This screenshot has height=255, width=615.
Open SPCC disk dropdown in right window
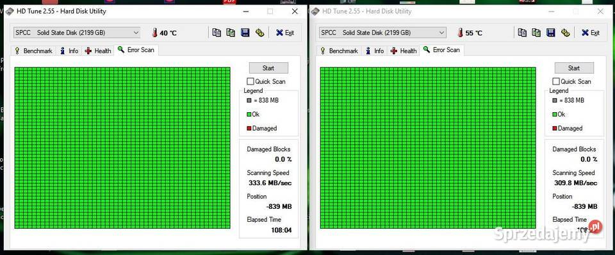click(382, 33)
